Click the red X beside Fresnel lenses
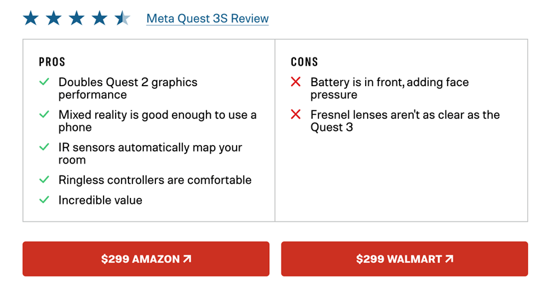 [295, 114]
